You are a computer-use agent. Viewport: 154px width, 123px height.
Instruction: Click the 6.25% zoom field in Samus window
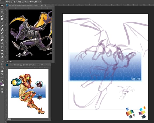coord(9,119)
